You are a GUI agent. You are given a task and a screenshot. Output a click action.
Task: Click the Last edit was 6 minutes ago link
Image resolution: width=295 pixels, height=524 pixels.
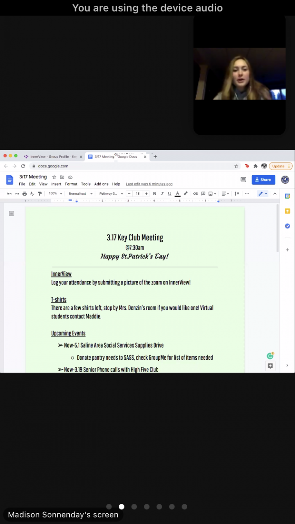(x=149, y=184)
